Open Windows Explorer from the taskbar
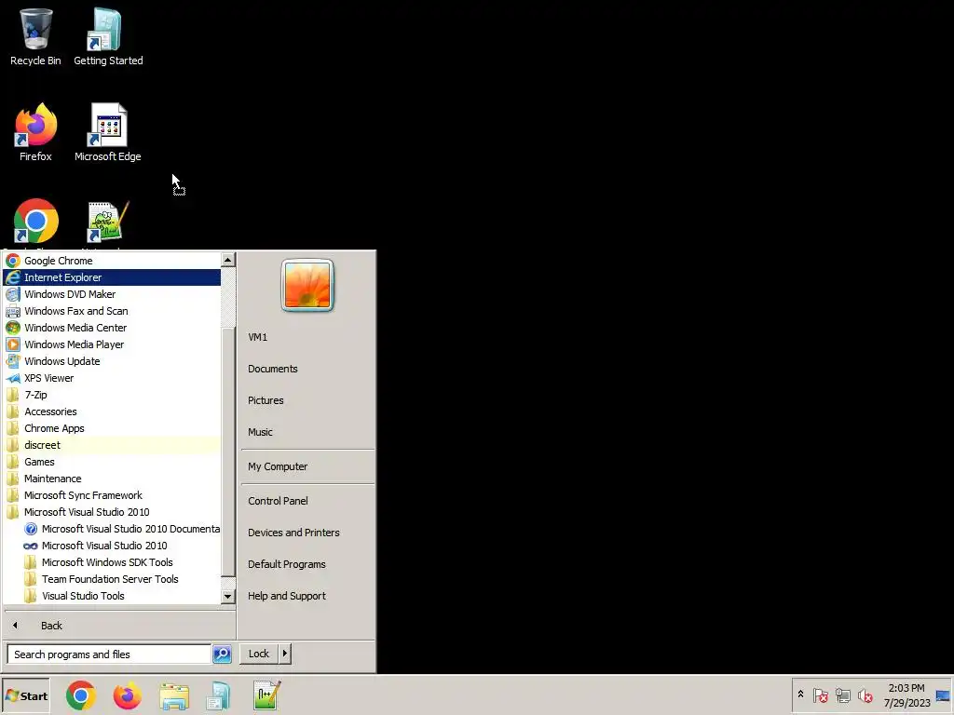954x715 pixels. (x=174, y=696)
